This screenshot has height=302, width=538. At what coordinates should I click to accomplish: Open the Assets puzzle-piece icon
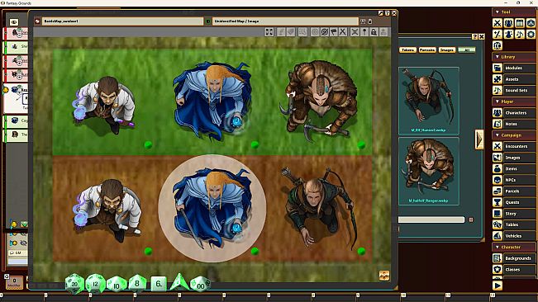click(498, 79)
